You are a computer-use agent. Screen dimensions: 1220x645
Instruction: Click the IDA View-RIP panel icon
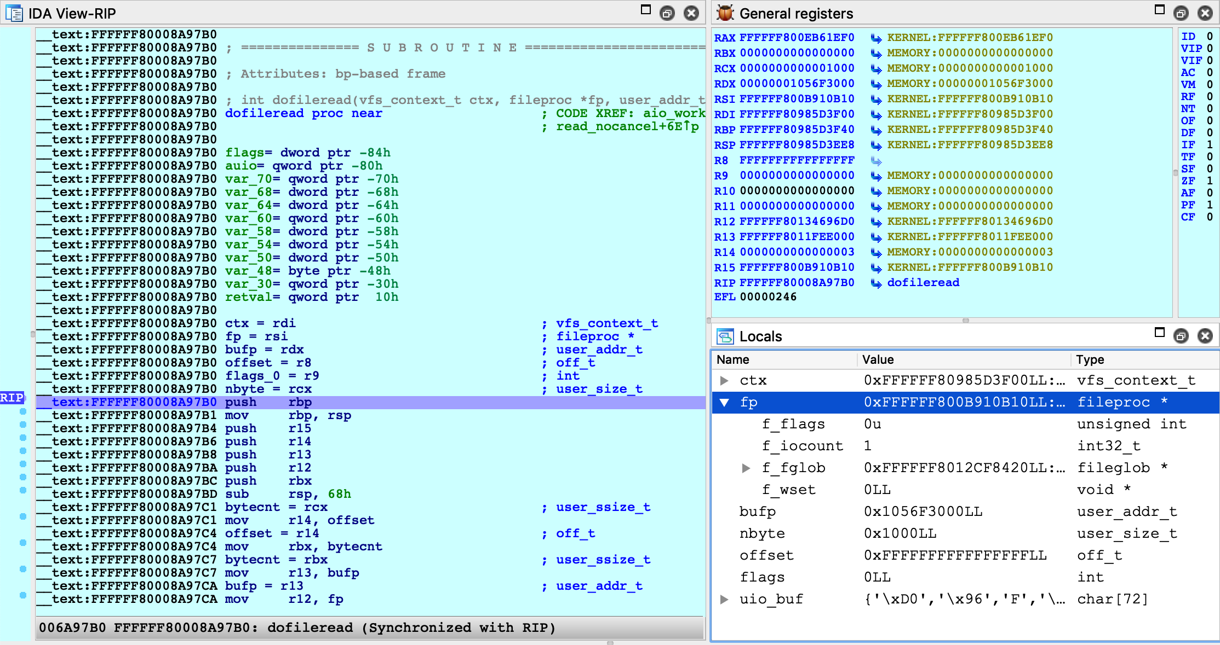14,13
